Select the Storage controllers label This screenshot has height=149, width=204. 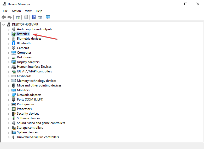pos(30,128)
